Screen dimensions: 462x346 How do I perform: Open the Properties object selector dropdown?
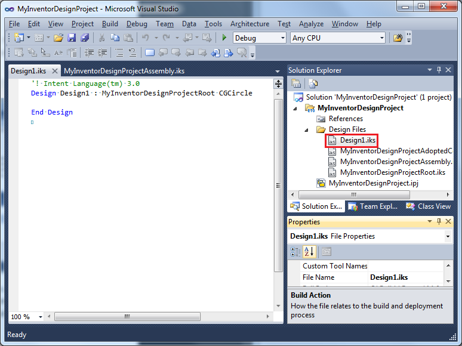coord(448,236)
